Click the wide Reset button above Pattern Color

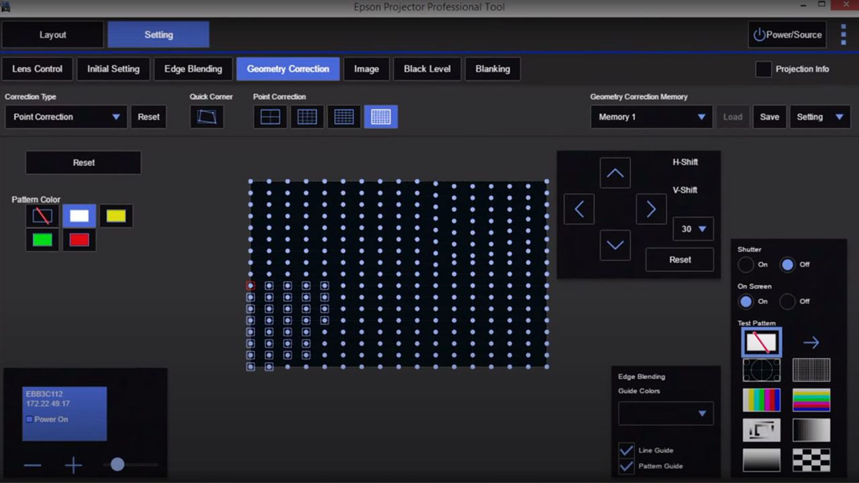click(x=84, y=162)
